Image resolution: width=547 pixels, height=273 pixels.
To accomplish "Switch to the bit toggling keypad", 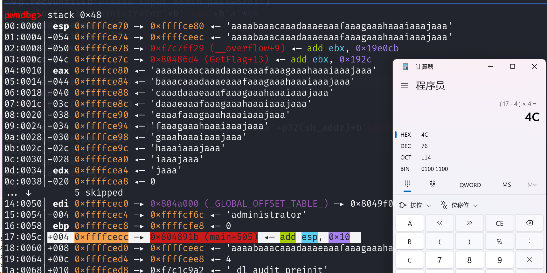I will point(433,184).
